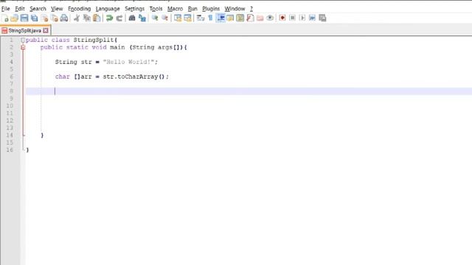Open the Run menu

[x=192, y=9]
